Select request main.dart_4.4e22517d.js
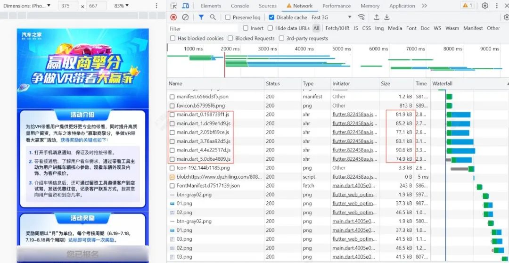509x263 pixels. pyautogui.click(x=204, y=150)
